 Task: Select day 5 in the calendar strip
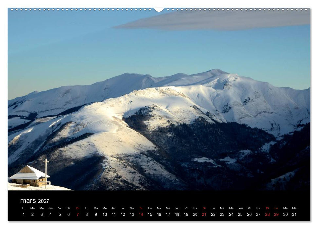pos(60,214)
